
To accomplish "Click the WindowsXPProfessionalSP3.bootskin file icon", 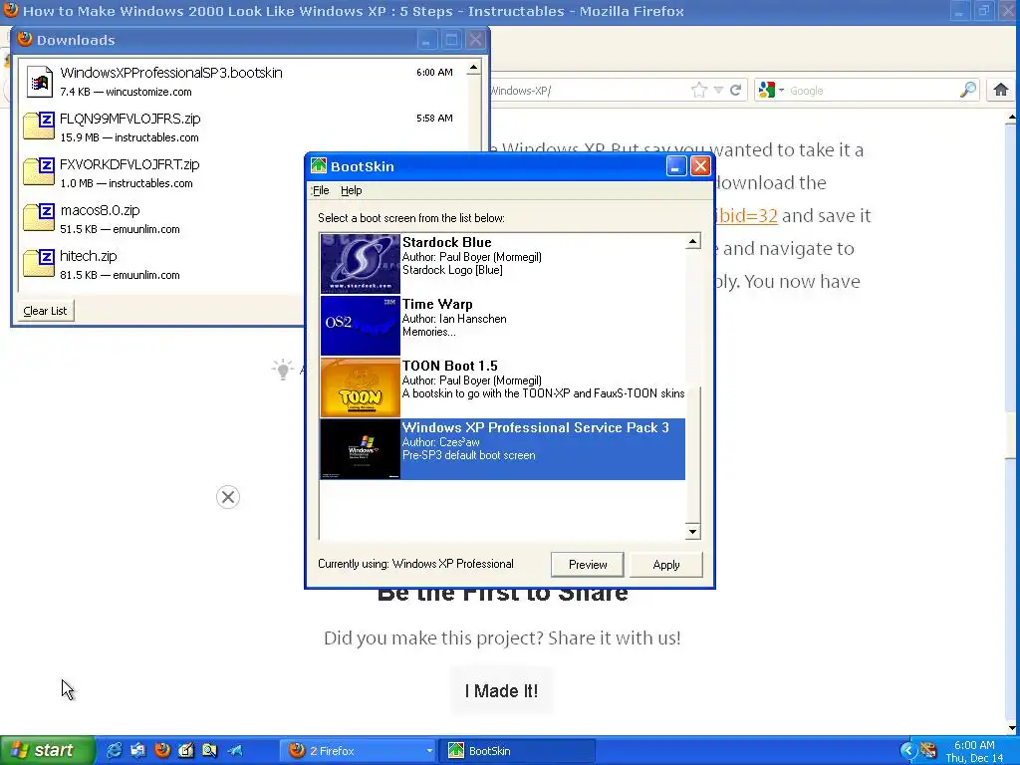I will click(39, 82).
